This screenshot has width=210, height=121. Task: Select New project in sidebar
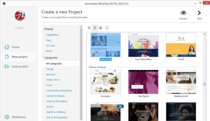point(20,57)
